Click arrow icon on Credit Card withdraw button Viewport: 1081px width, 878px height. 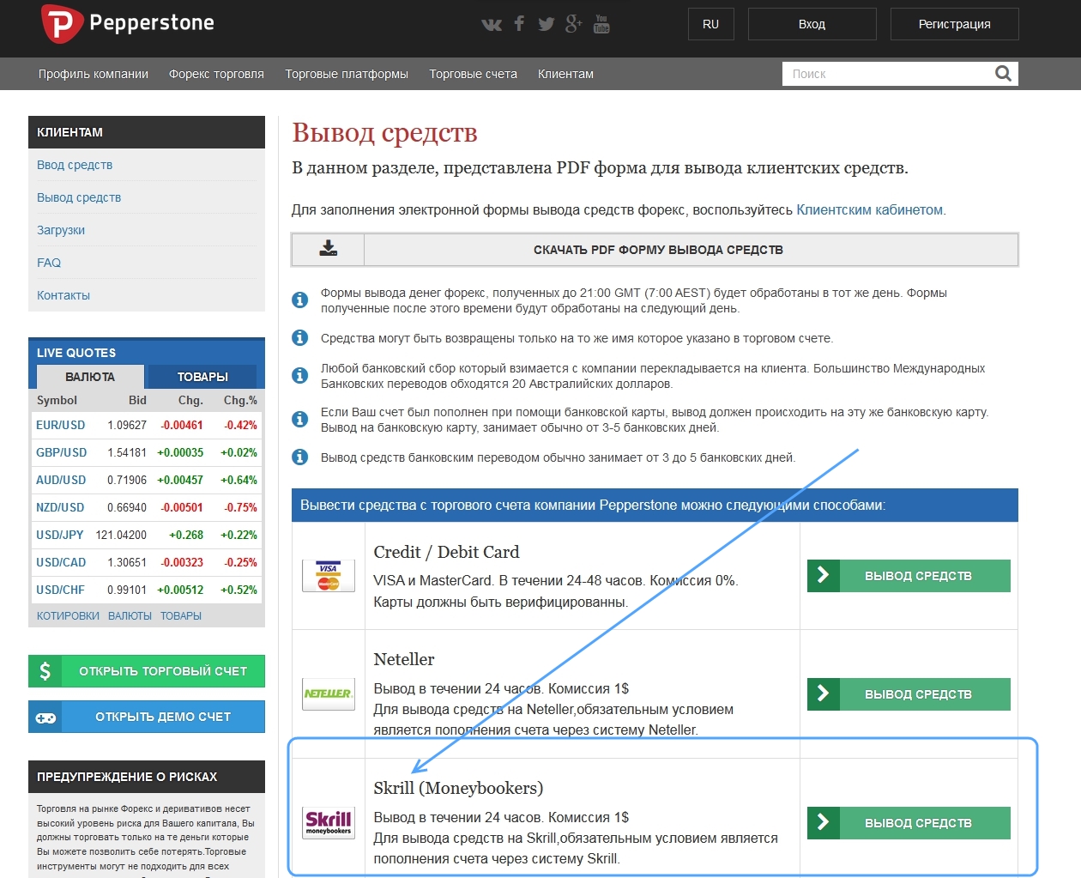(824, 576)
